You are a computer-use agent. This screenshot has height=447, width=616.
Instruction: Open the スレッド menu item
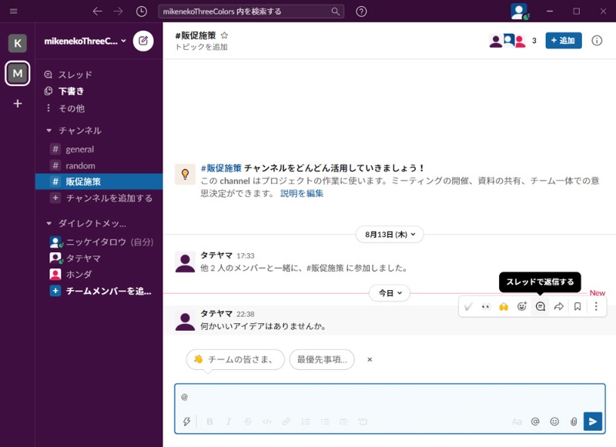[75, 75]
